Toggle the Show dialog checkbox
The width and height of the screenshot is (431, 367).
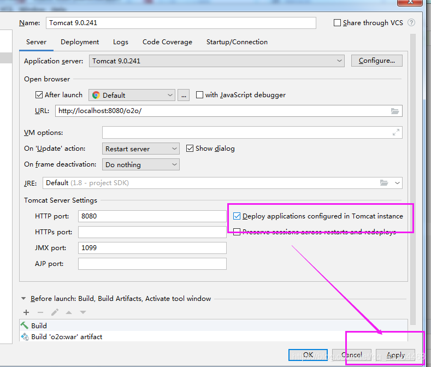tap(190, 149)
